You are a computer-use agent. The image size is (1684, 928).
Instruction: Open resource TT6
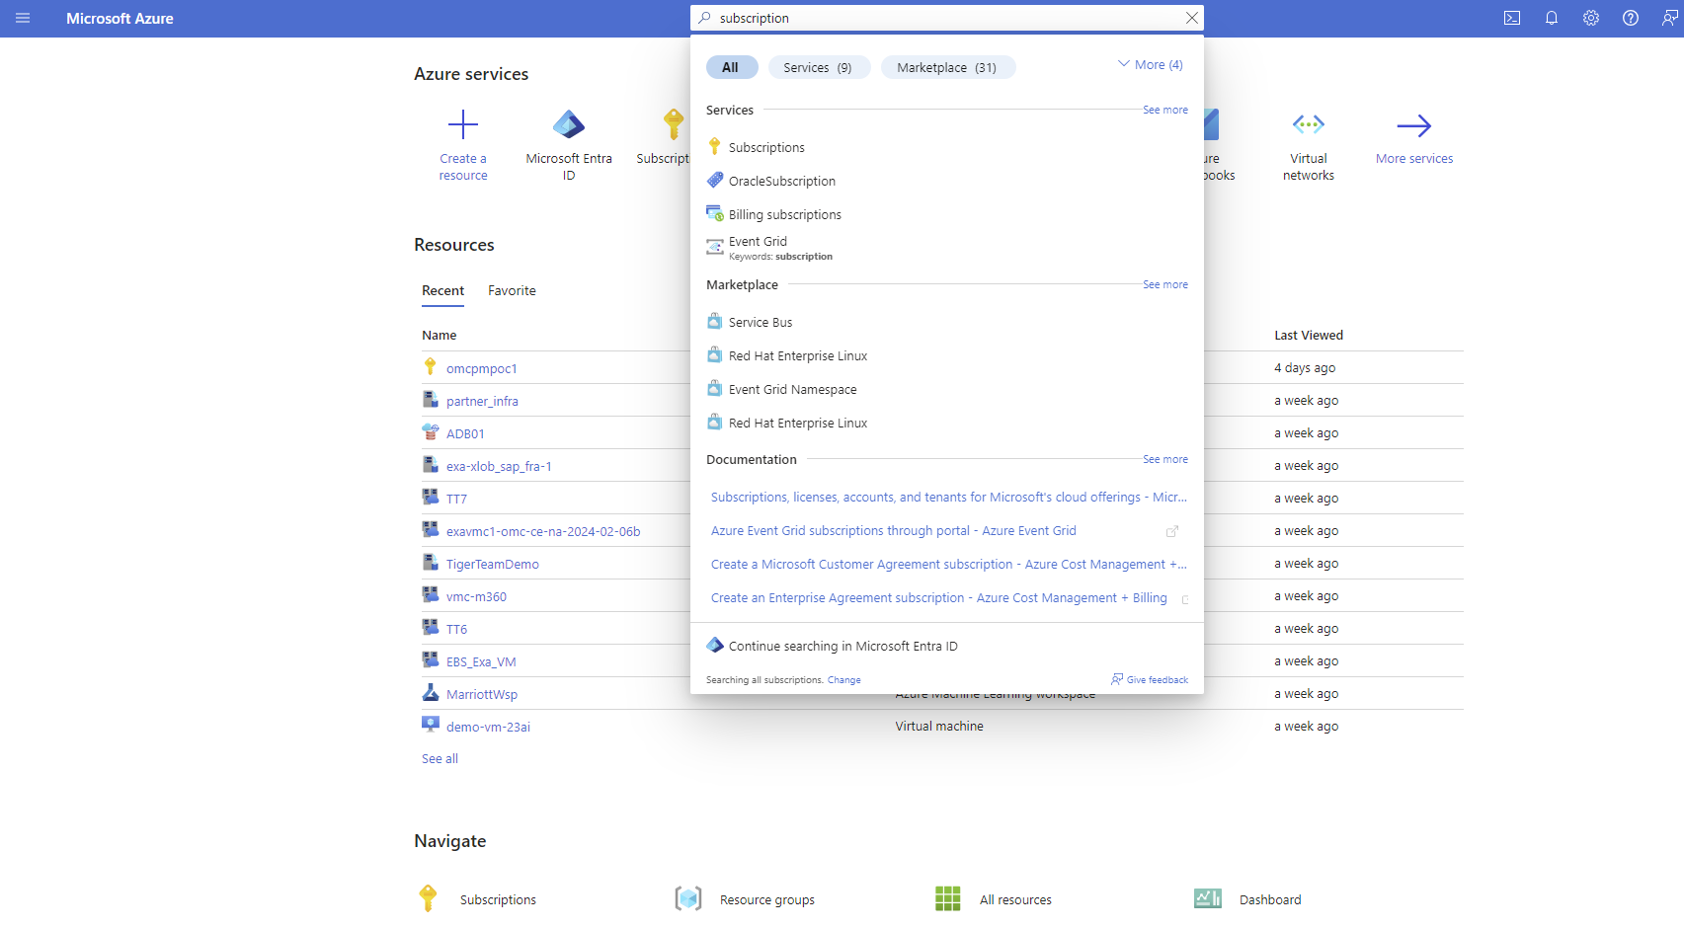(456, 629)
